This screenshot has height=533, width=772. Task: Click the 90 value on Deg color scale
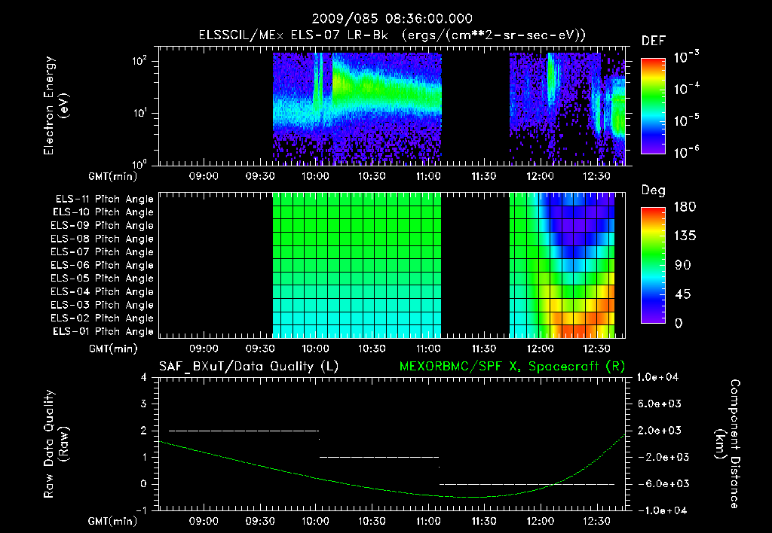click(683, 266)
